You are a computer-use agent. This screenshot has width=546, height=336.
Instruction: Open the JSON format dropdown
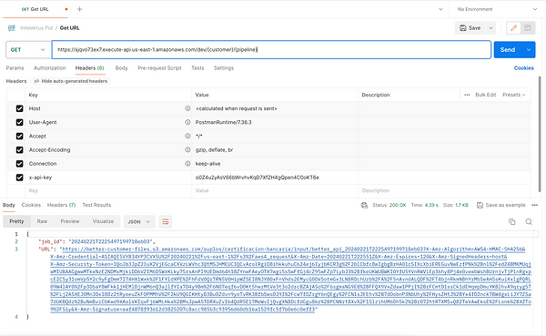[x=139, y=221]
